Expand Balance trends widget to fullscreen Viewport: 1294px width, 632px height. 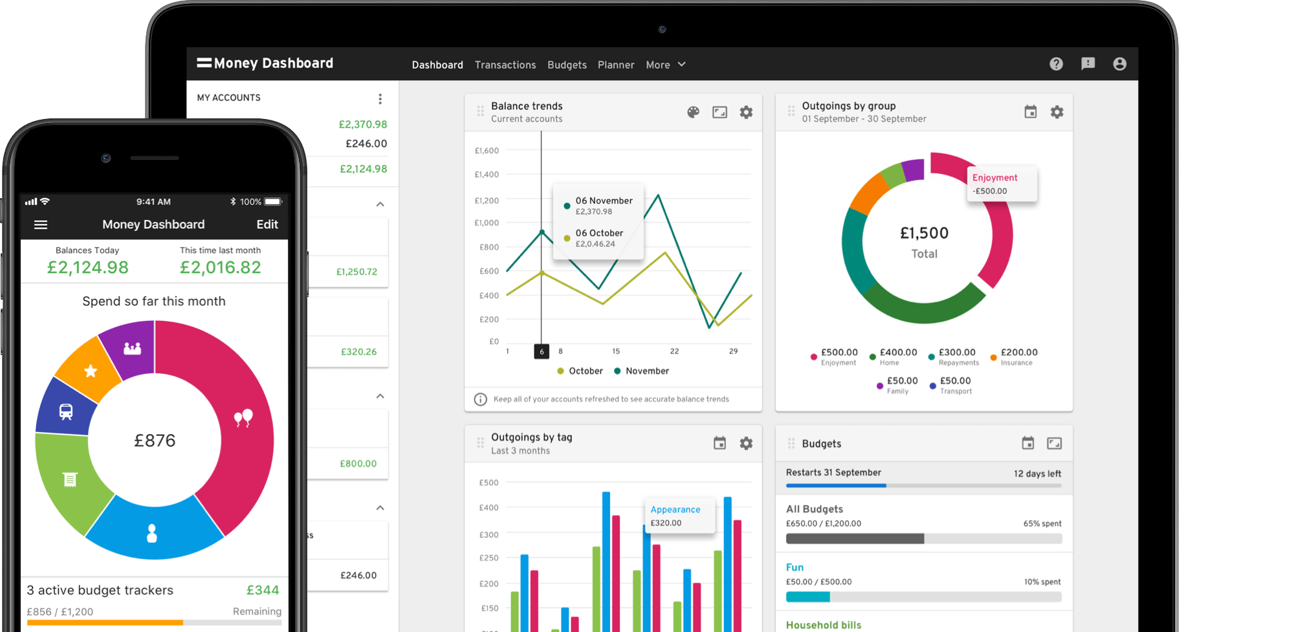pyautogui.click(x=719, y=113)
